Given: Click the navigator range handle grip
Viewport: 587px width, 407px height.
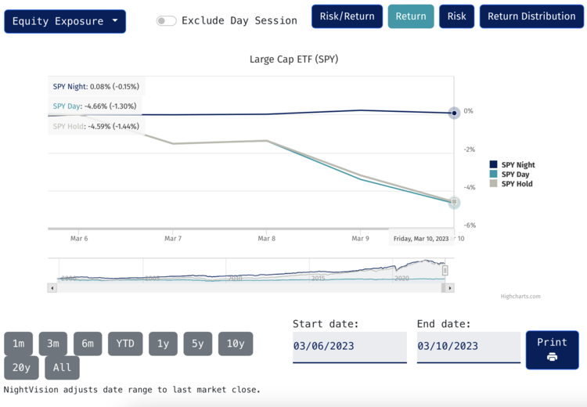Looking at the screenshot, I should (445, 270).
